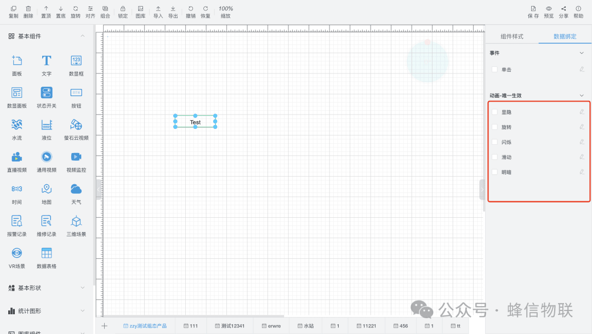Select the 状态开关 status switch component
The height and width of the screenshot is (334, 592).
(47, 98)
